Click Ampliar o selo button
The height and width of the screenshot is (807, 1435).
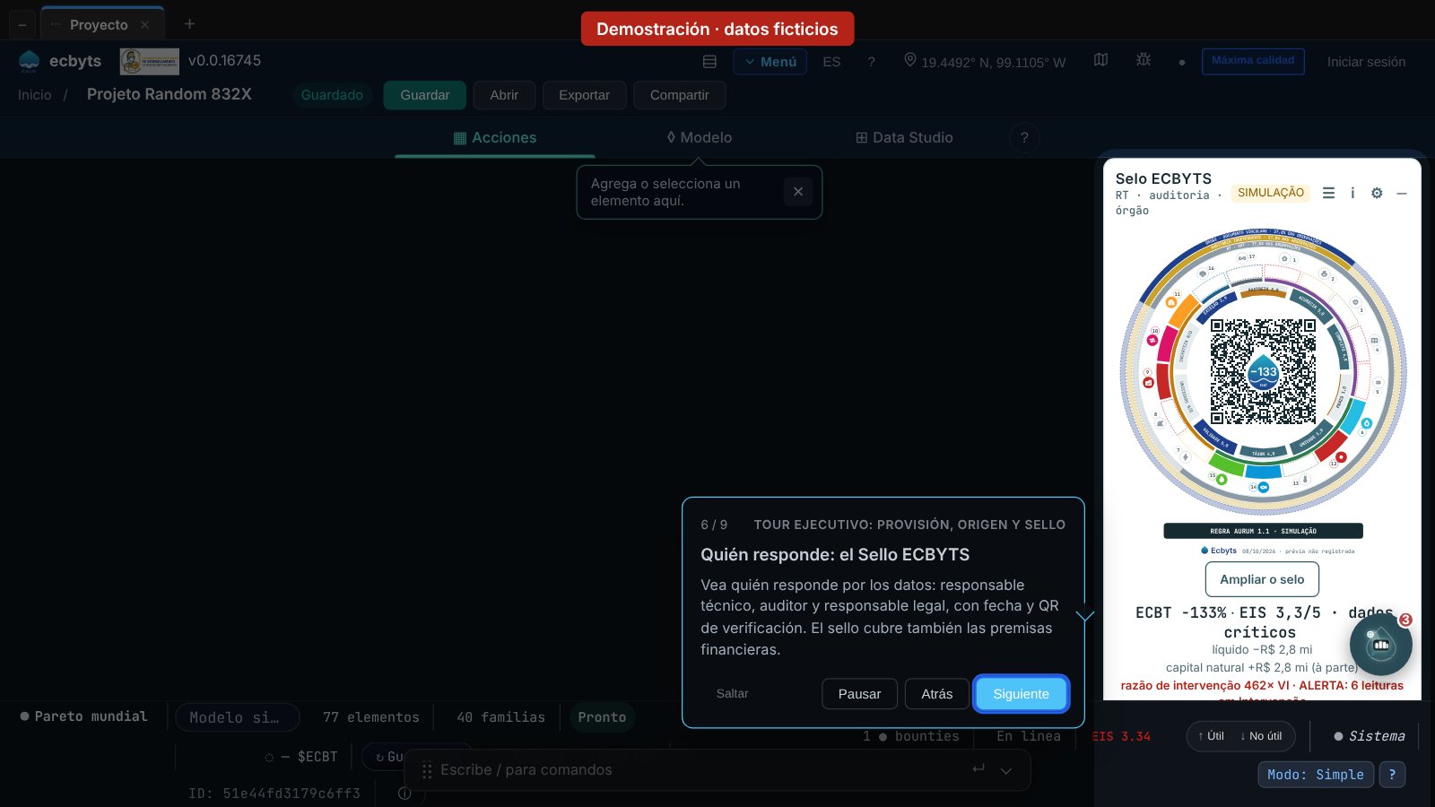[1262, 579]
